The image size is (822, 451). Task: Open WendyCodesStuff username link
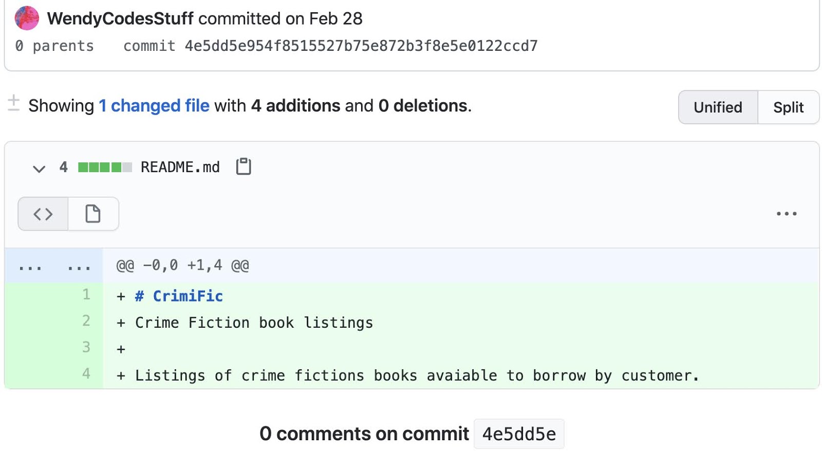[120, 18]
